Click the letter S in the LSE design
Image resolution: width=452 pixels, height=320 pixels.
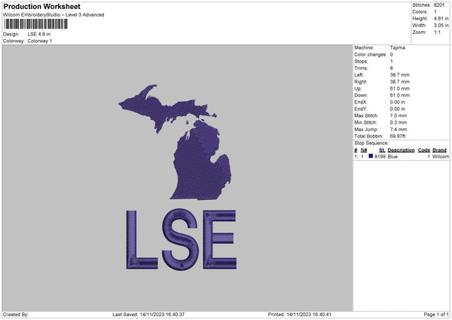point(181,239)
